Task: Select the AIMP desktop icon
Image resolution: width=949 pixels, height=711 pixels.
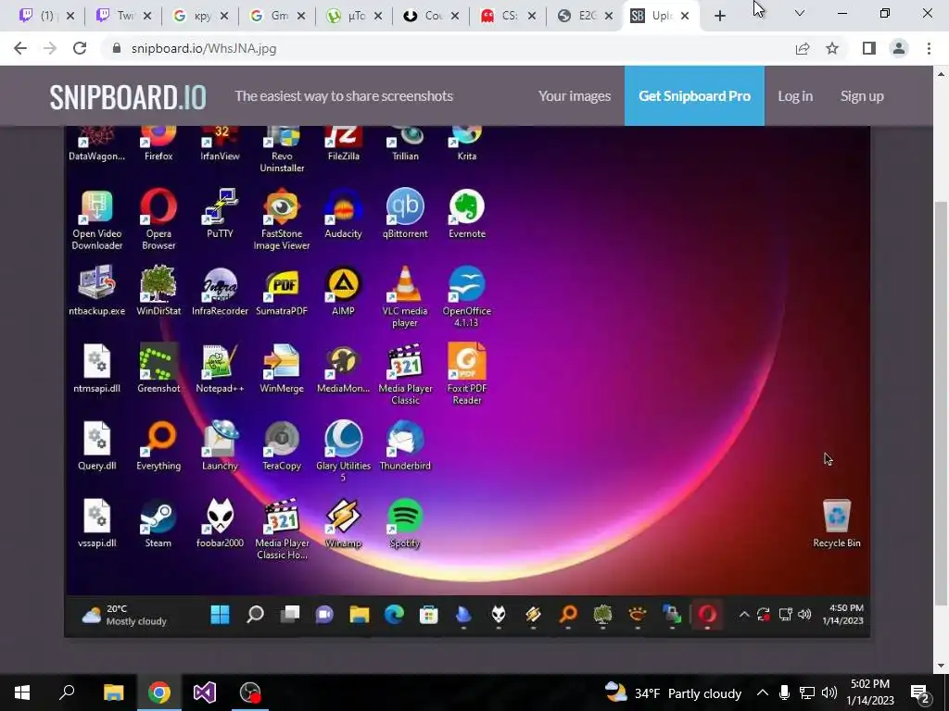Action: (343, 291)
